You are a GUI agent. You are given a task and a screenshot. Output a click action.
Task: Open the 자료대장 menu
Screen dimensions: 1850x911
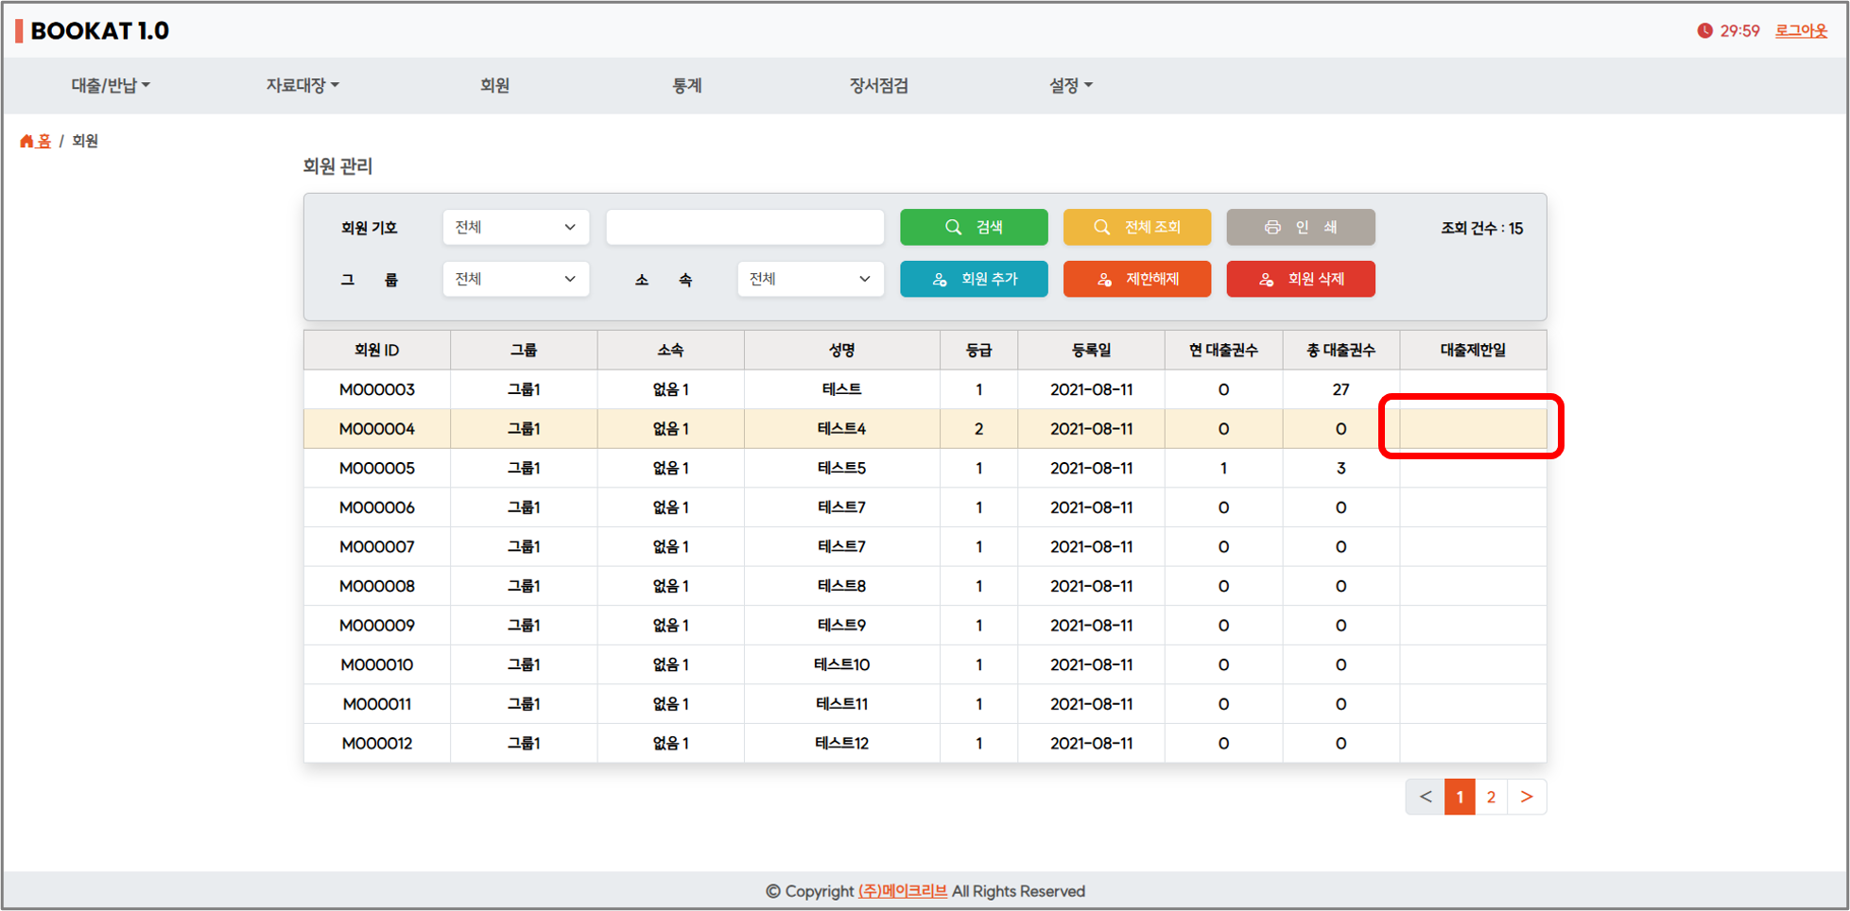[302, 86]
